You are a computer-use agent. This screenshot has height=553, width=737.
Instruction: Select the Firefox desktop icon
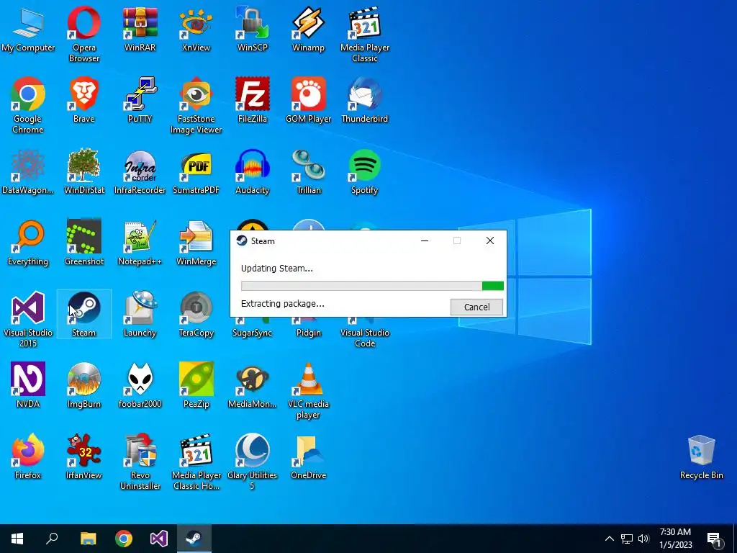pyautogui.click(x=28, y=457)
